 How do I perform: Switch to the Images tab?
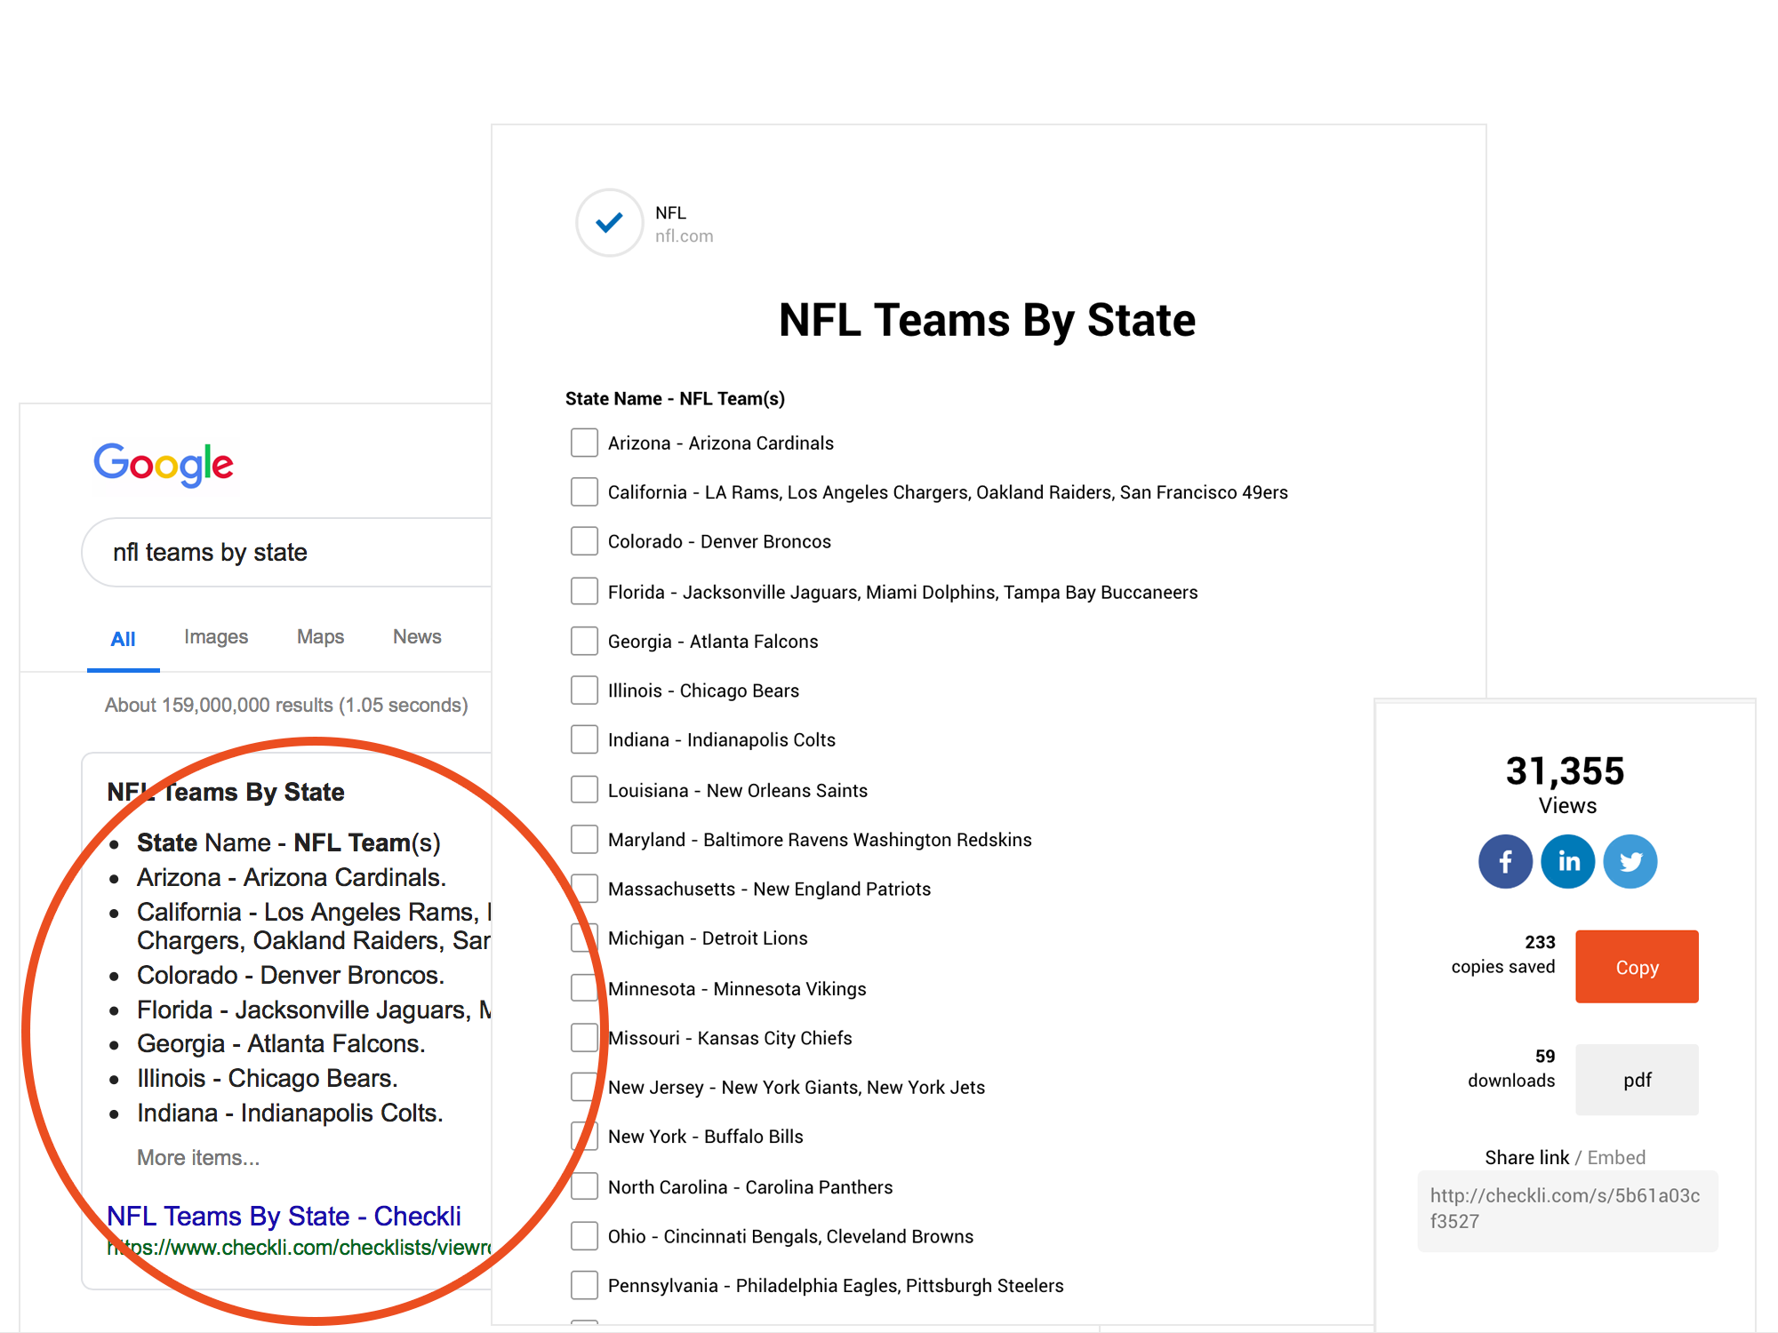(x=216, y=637)
